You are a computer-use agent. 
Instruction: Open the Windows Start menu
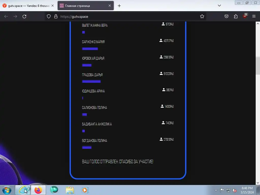(7, 190)
